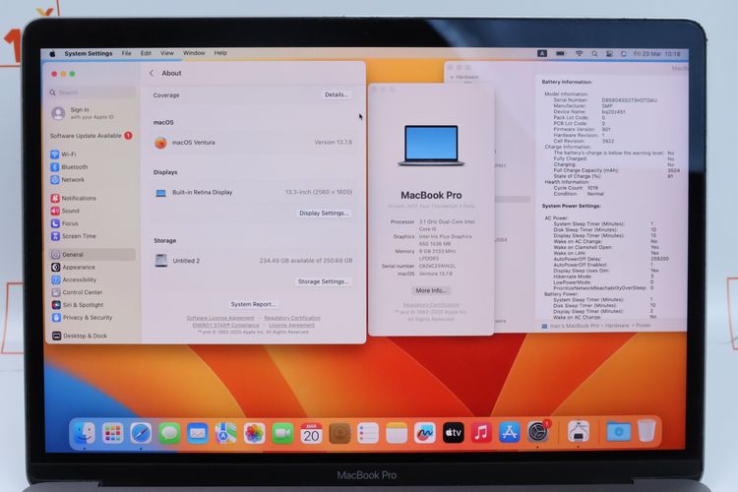Select Screen Time in the sidebar
The height and width of the screenshot is (492, 738).
[92, 236]
